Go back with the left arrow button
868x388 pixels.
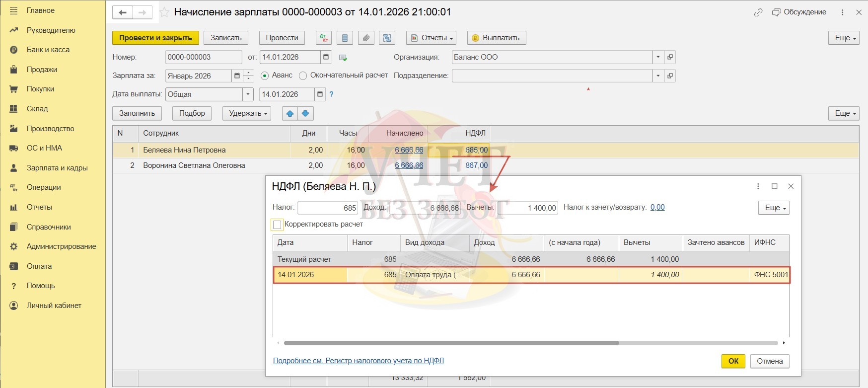tap(123, 12)
